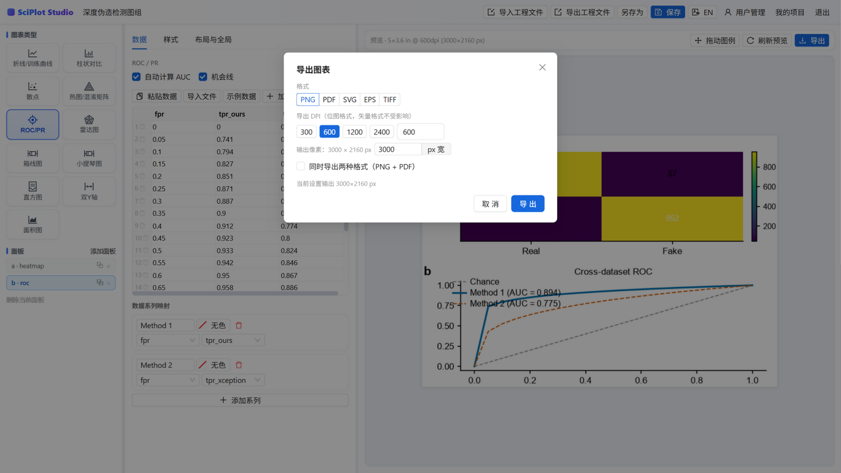Choose the 柱状对比 bar chart type
Screen dimensions: 841x473
89,58
